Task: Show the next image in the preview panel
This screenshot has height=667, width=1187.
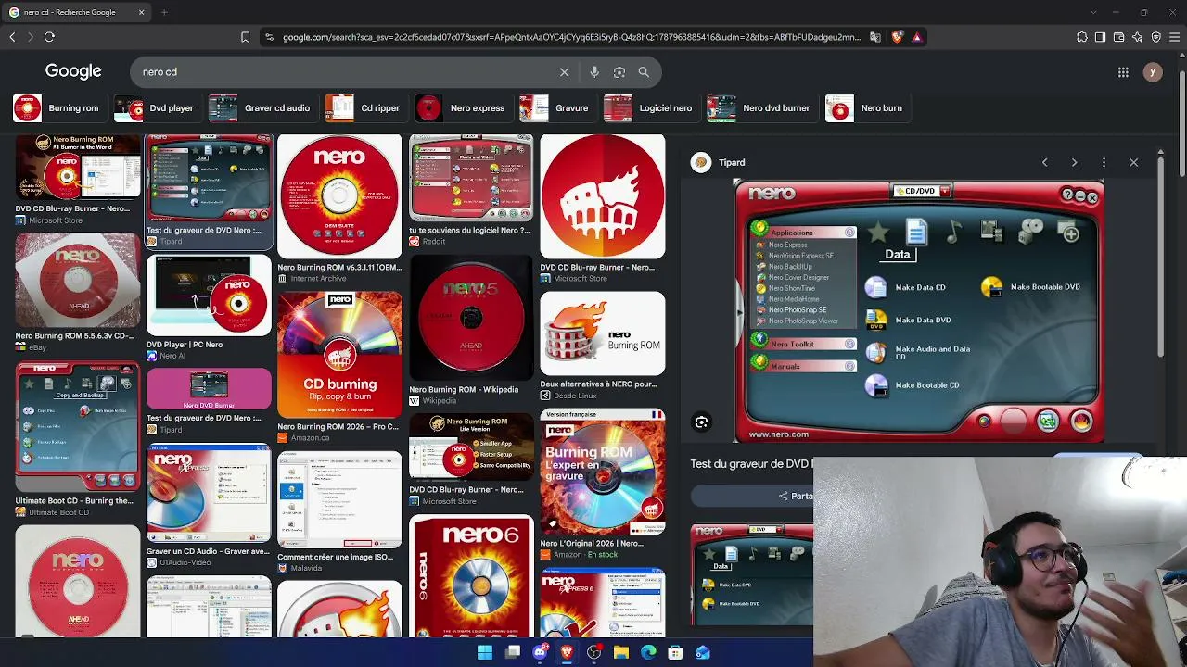Action: (1074, 162)
